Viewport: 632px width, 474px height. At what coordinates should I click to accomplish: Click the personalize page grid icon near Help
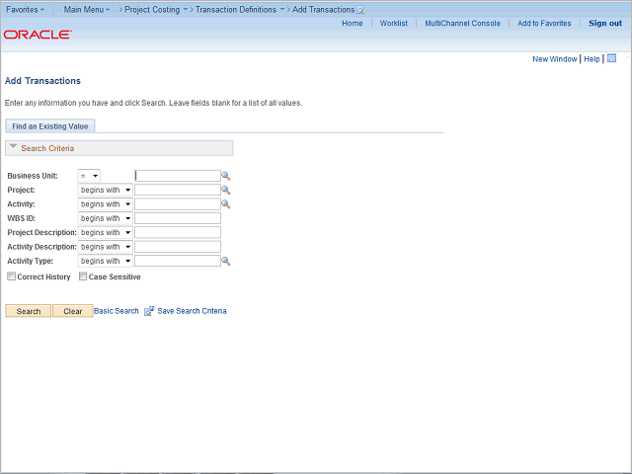pos(611,58)
